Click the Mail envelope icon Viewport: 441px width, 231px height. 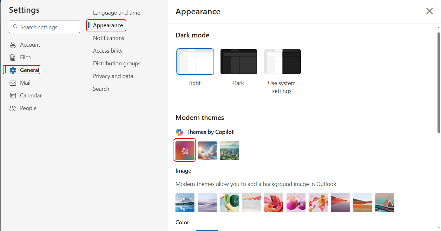click(13, 83)
